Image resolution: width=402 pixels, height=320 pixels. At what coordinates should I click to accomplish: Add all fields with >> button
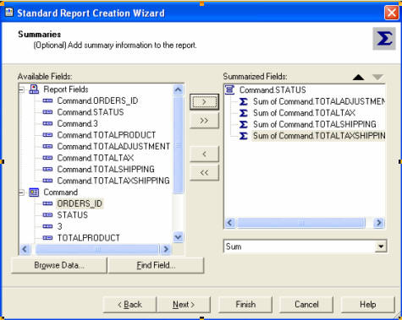204,121
